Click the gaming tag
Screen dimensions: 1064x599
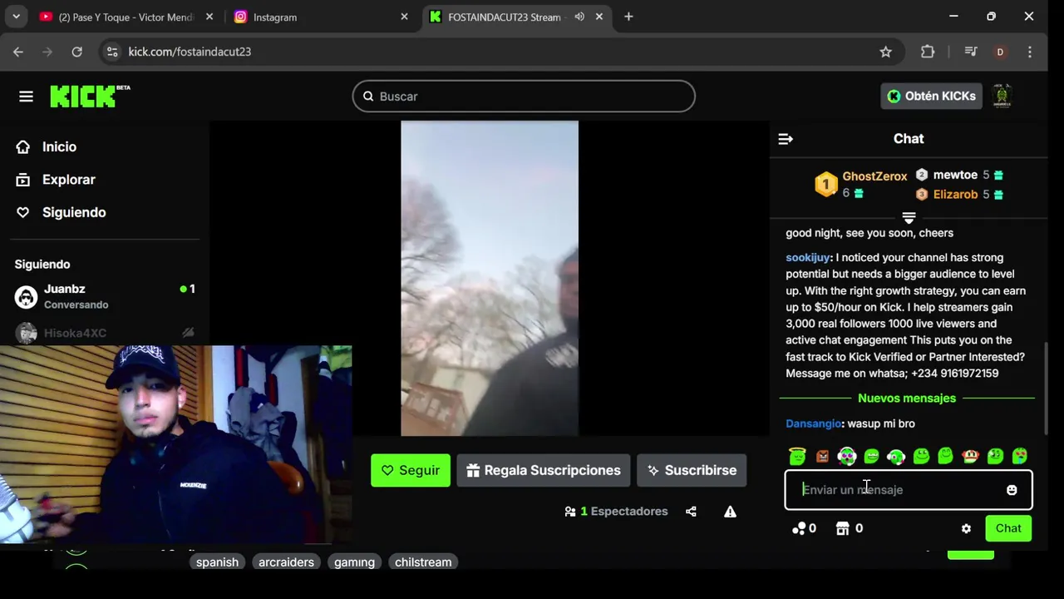pos(354,562)
